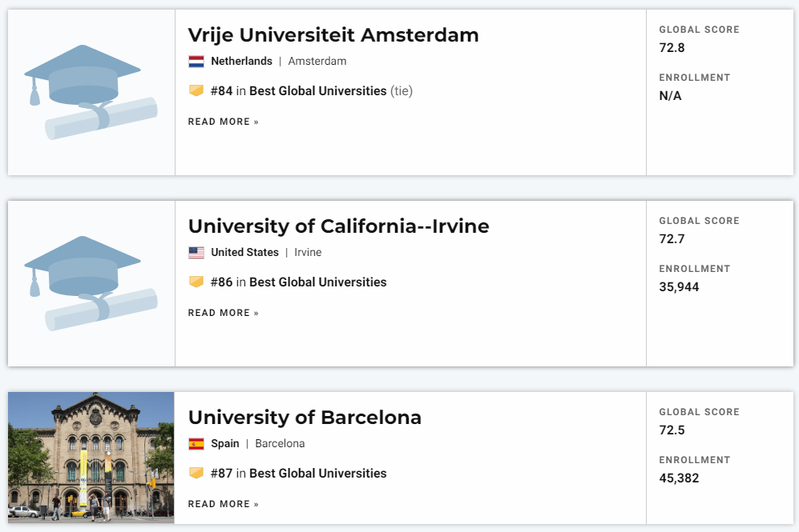This screenshot has width=799, height=532.
Task: Click the yellow ranking badge beside #87
Action: [196, 473]
